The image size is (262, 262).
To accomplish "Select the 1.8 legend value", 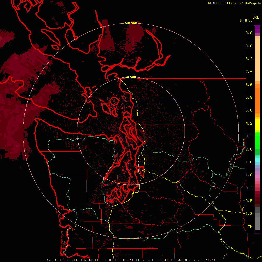I will pyautogui.click(x=249, y=162).
